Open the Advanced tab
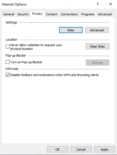The height and width of the screenshot is (155, 117). click(105, 14)
